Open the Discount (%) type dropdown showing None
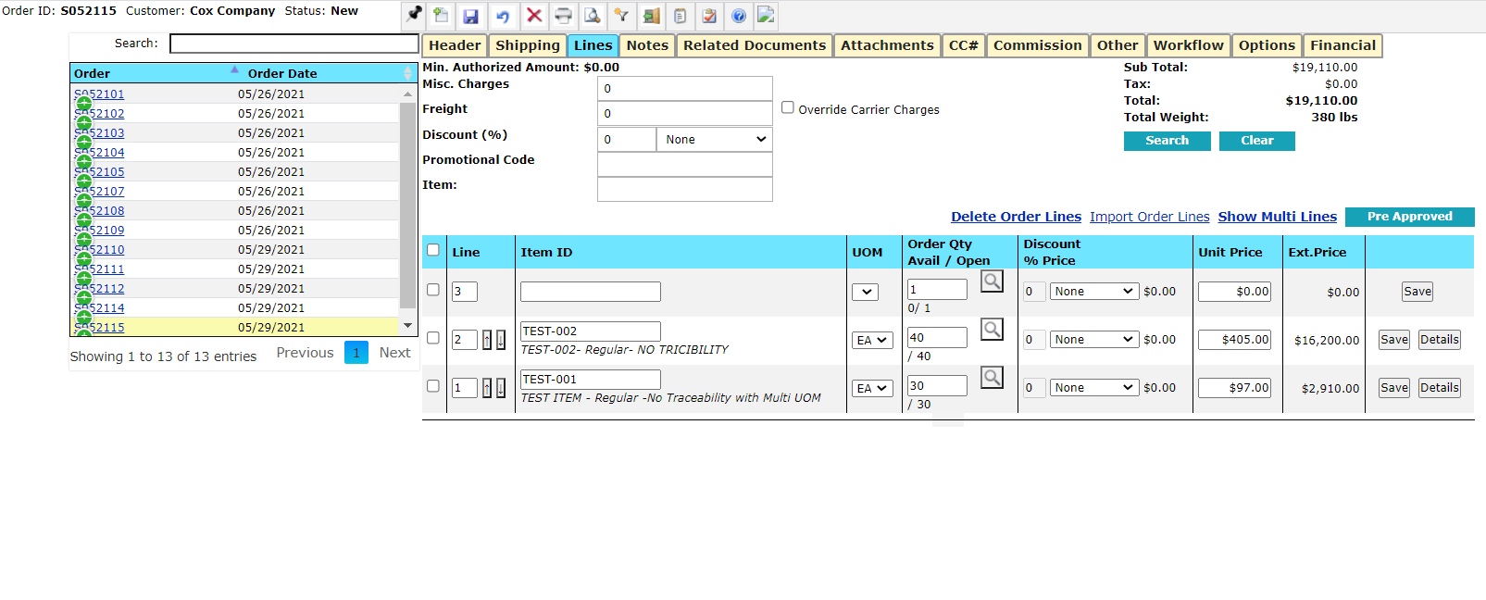Image resolution: width=1486 pixels, height=600 pixels. coord(715,139)
